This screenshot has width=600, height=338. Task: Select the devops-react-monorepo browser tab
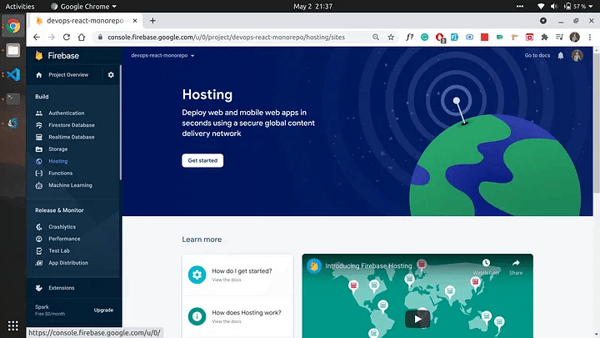pos(85,21)
